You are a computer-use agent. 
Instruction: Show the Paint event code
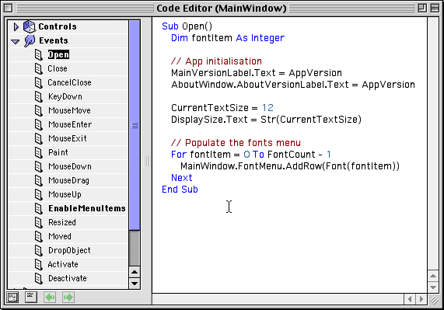click(58, 152)
